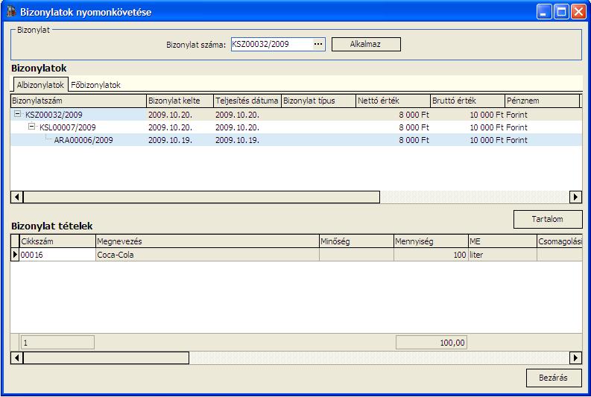The width and height of the screenshot is (591, 397).
Task: Click the application icon in title bar
Action: pos(11,12)
